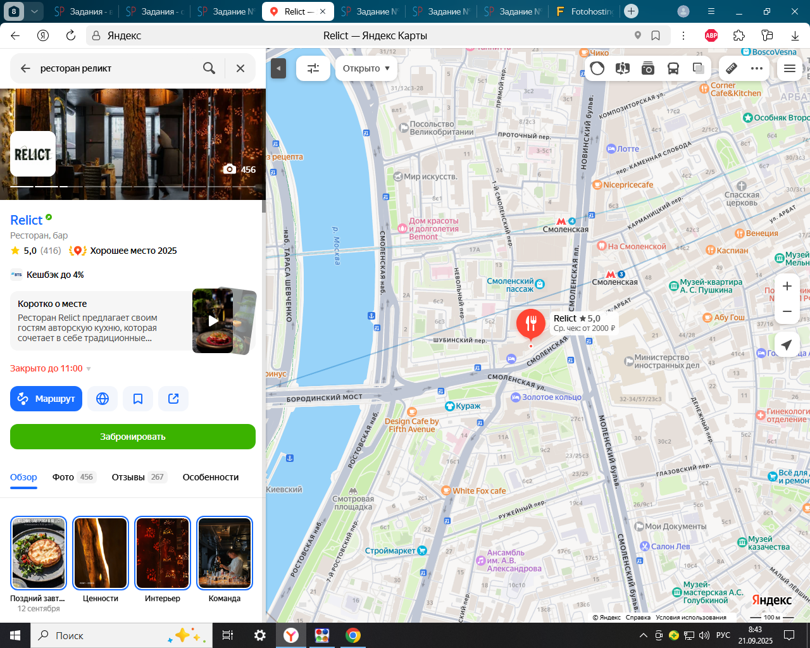Close the Relict browser tab

tap(323, 11)
